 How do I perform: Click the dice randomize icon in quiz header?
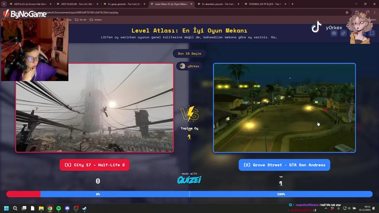pyautogui.click(x=343, y=33)
